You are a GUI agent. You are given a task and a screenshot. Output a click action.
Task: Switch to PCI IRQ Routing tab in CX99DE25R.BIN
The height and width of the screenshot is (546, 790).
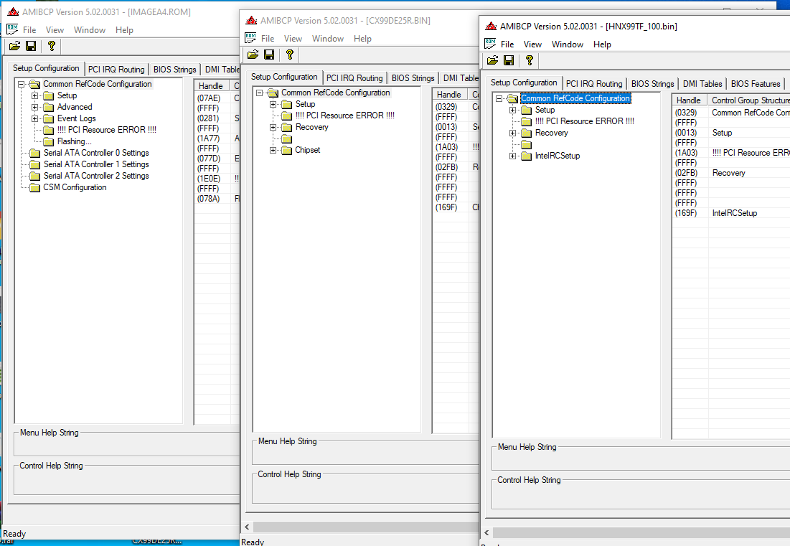(x=354, y=78)
